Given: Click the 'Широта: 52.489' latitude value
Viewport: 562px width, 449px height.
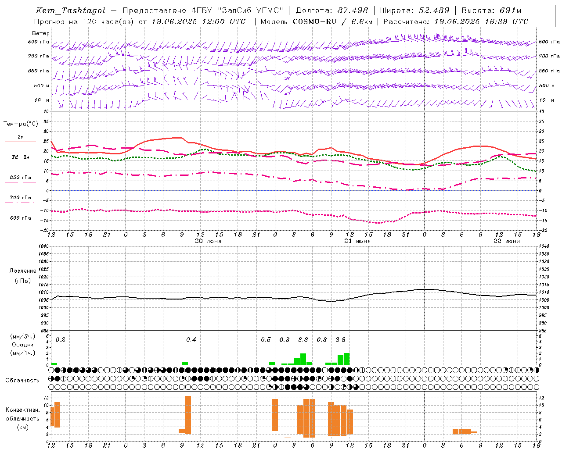Looking at the screenshot, I should click(x=414, y=11).
